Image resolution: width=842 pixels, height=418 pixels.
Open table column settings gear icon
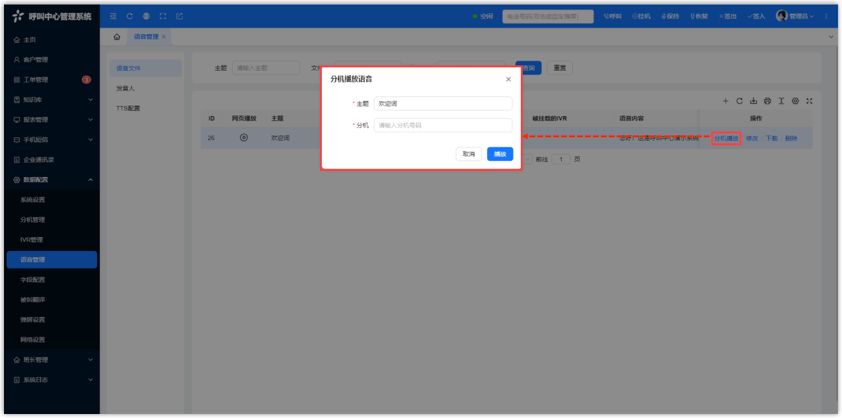(x=795, y=101)
